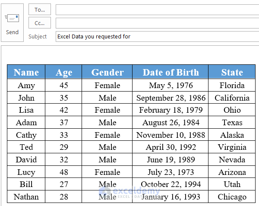
Task: Select the State header cell
Action: (x=232, y=72)
